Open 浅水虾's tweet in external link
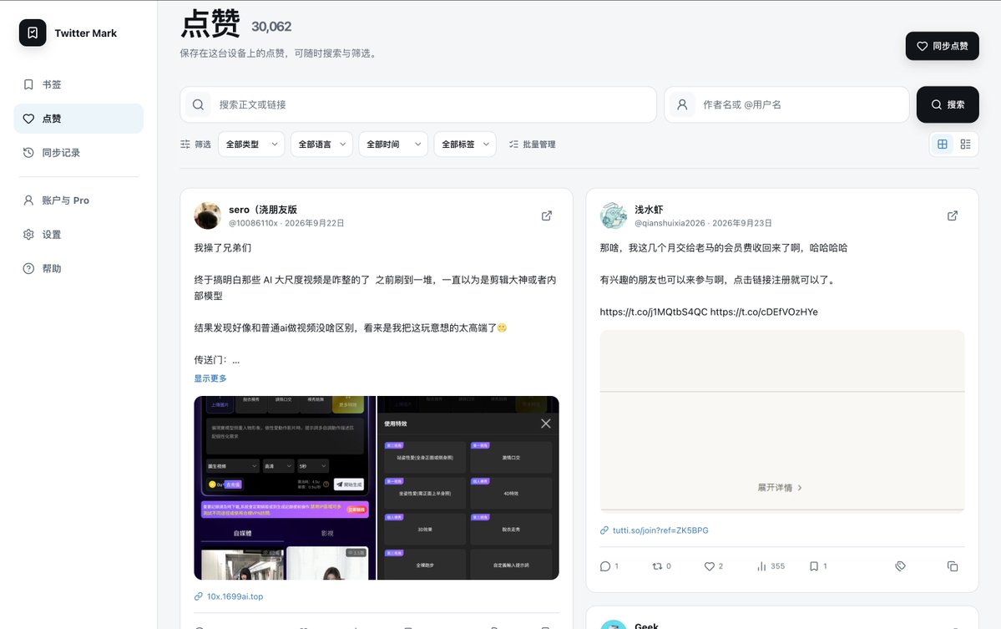The height and width of the screenshot is (629, 1001). pyautogui.click(x=953, y=216)
